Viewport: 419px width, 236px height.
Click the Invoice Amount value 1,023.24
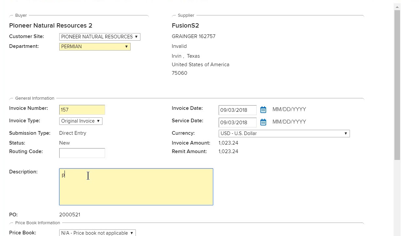pos(228,143)
